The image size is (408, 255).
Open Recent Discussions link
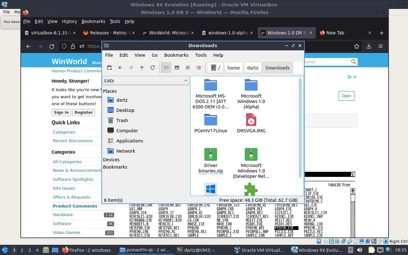click(73, 141)
